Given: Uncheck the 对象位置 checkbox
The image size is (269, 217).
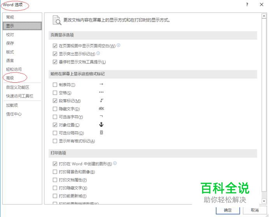Looking at the screenshot, I should point(55,125).
